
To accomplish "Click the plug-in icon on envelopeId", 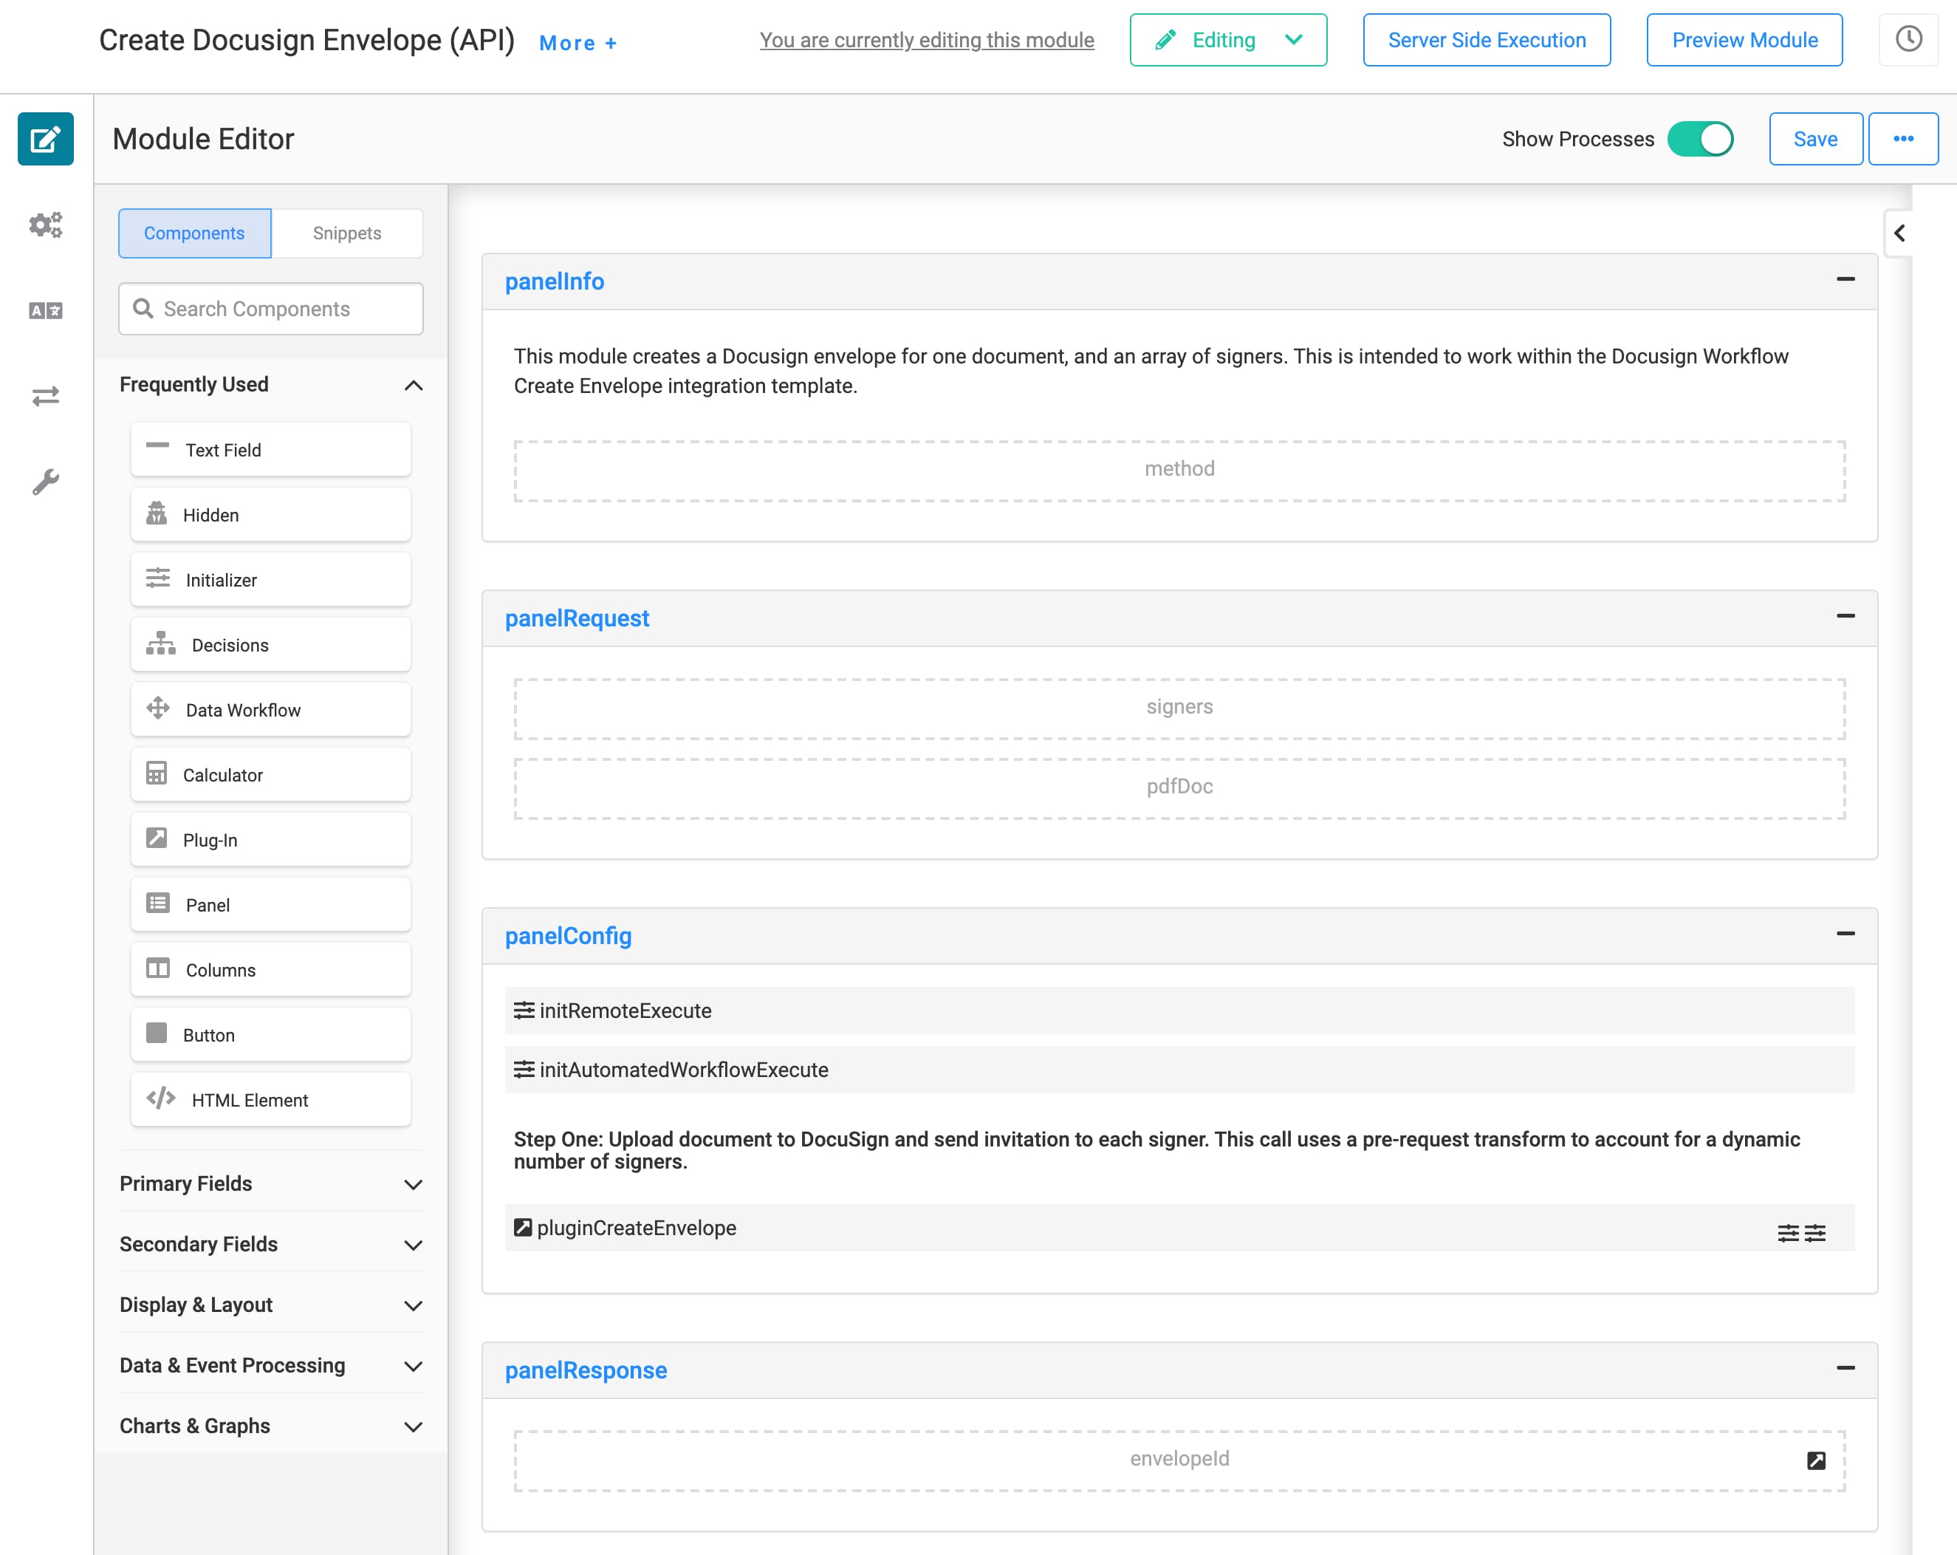I will tap(1815, 1460).
